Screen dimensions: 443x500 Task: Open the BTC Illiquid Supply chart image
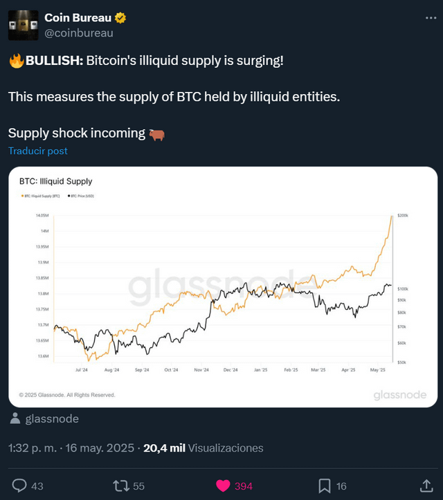click(223, 287)
